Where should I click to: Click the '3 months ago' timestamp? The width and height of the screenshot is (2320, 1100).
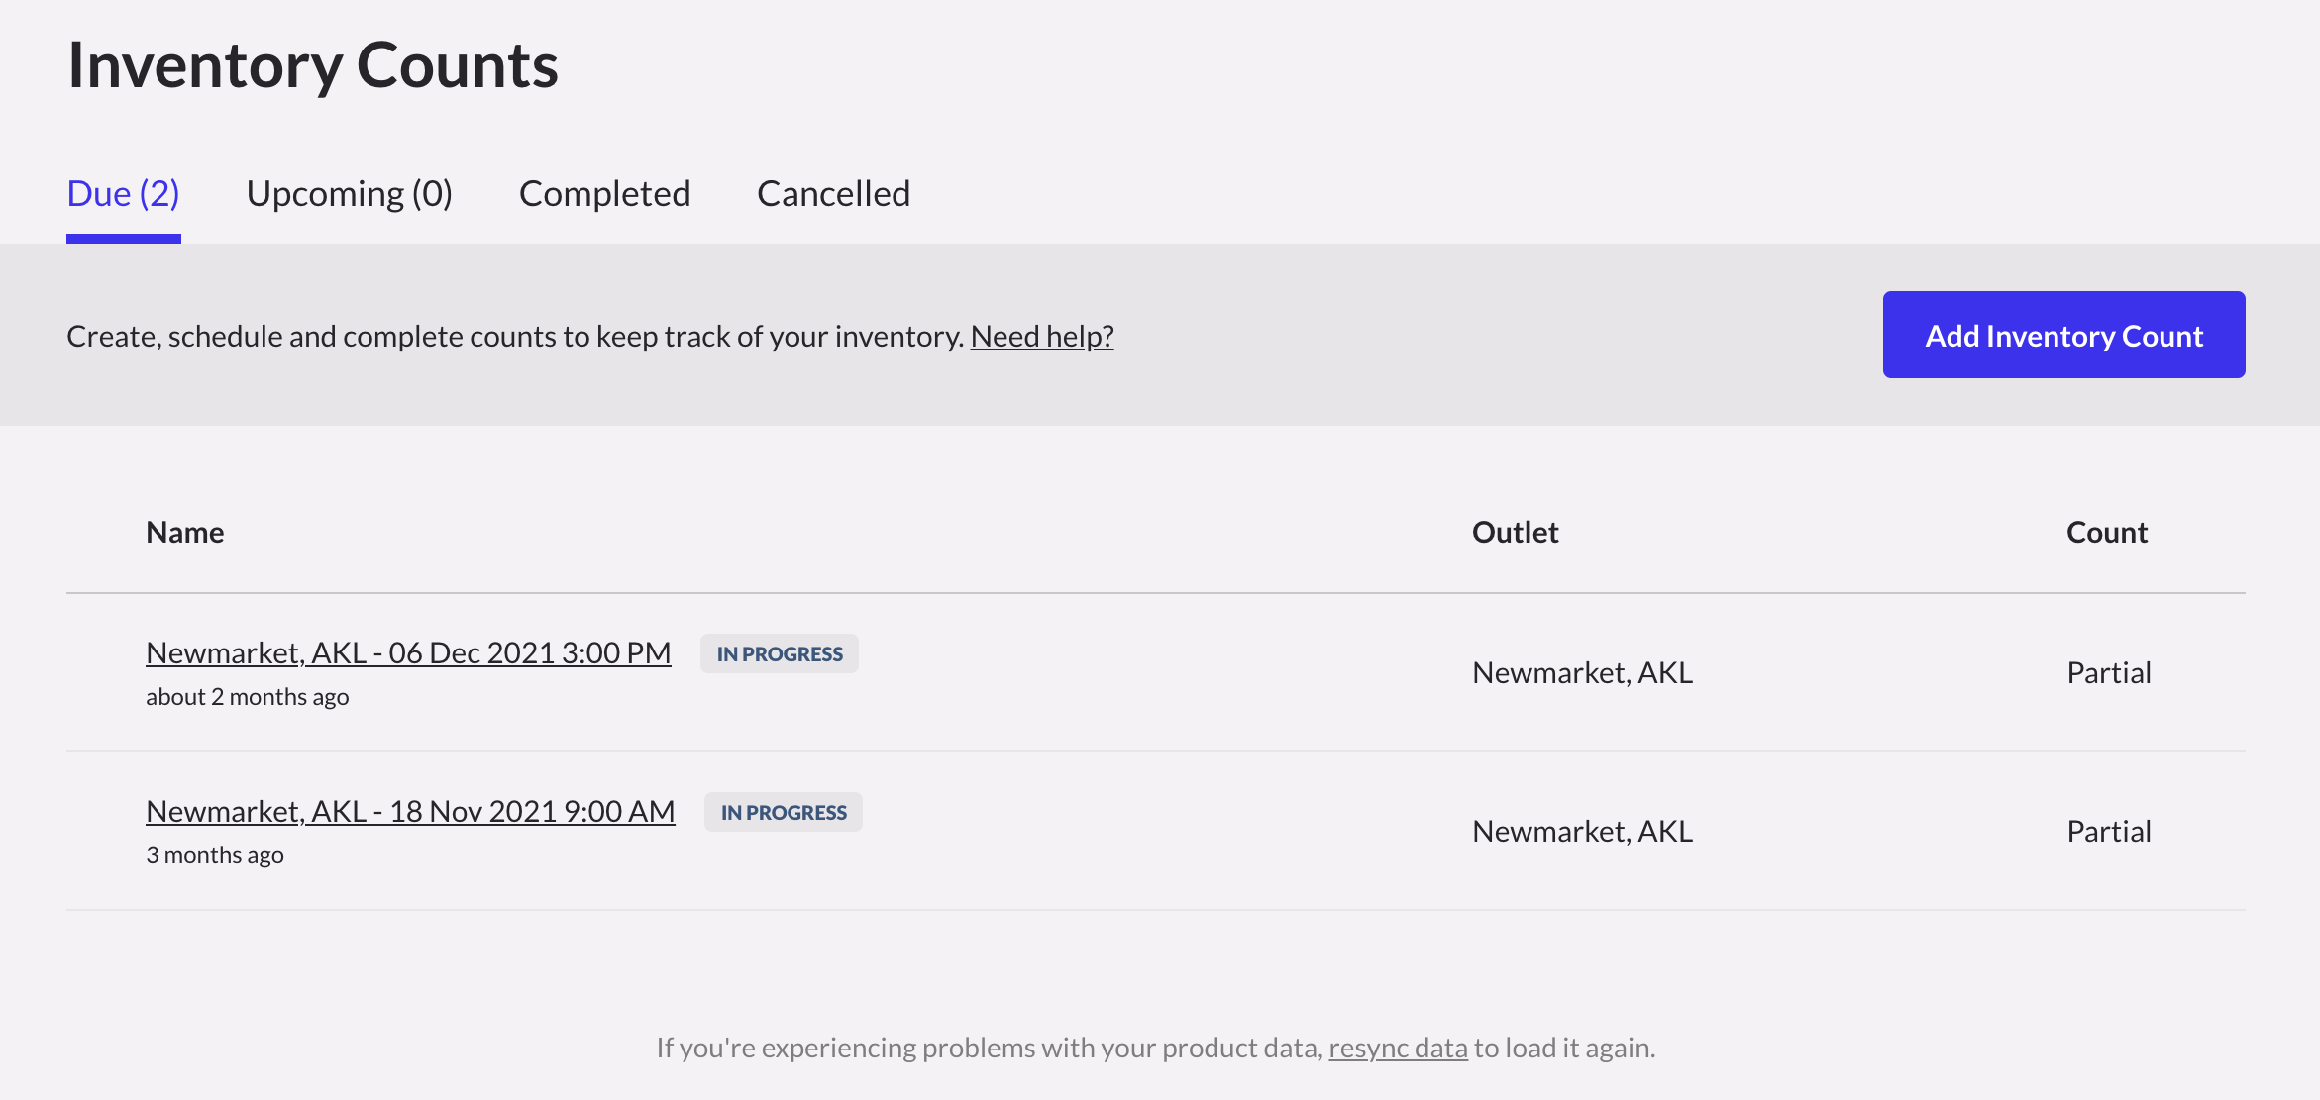pyautogui.click(x=214, y=854)
